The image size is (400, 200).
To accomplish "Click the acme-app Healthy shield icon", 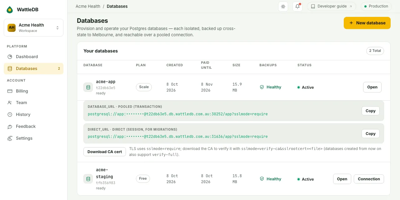I will click(262, 87).
